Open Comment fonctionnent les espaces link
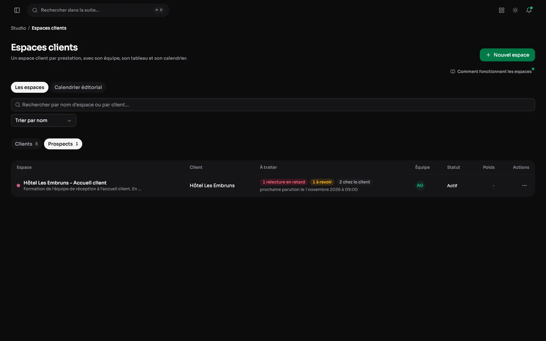 pyautogui.click(x=491, y=72)
